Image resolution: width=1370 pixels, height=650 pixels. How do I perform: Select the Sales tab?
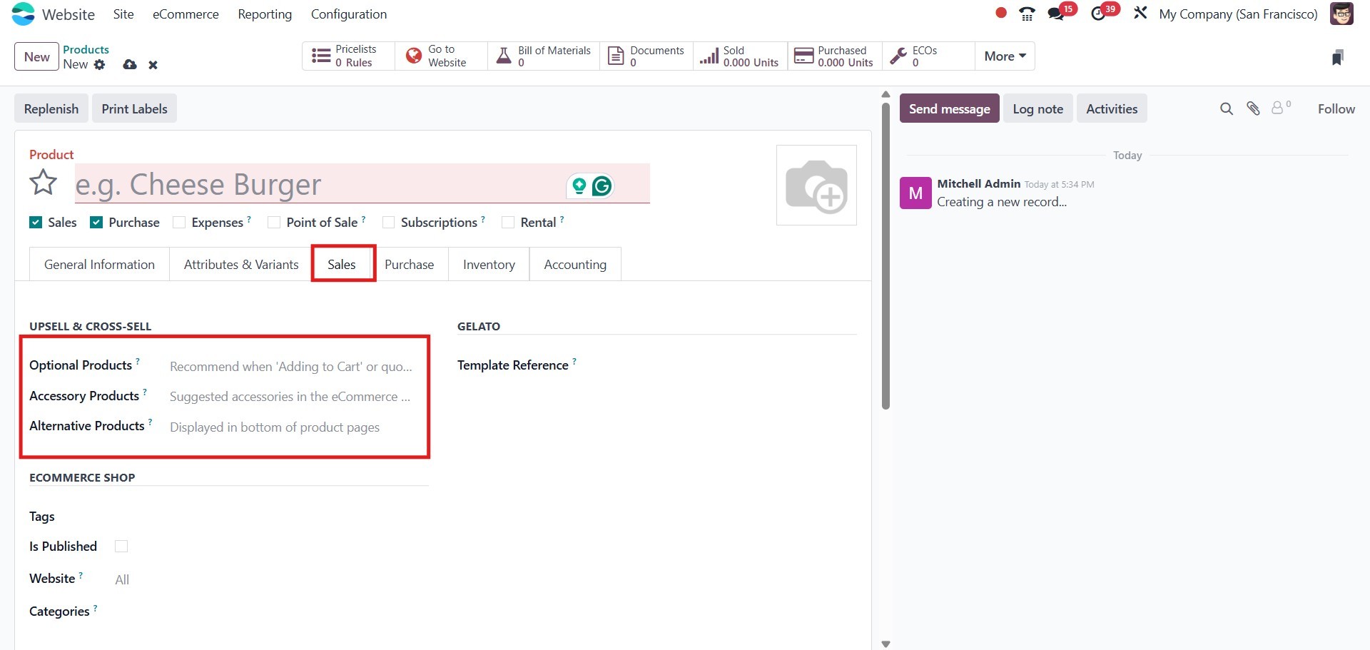[x=343, y=264]
